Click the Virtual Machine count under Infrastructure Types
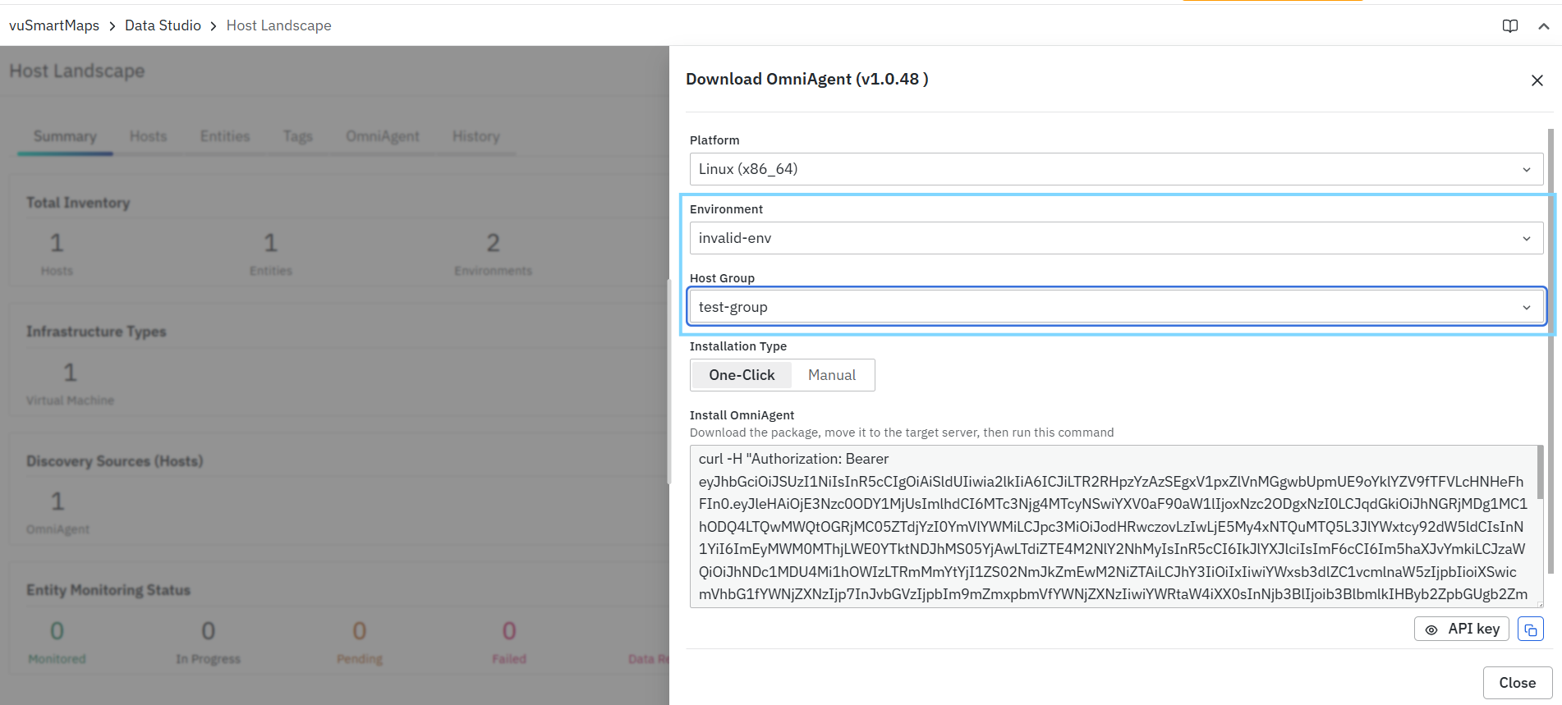The image size is (1562, 705). pos(71,373)
